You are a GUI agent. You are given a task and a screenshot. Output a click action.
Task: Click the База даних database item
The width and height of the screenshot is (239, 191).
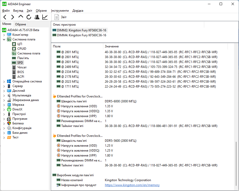coord(20,133)
